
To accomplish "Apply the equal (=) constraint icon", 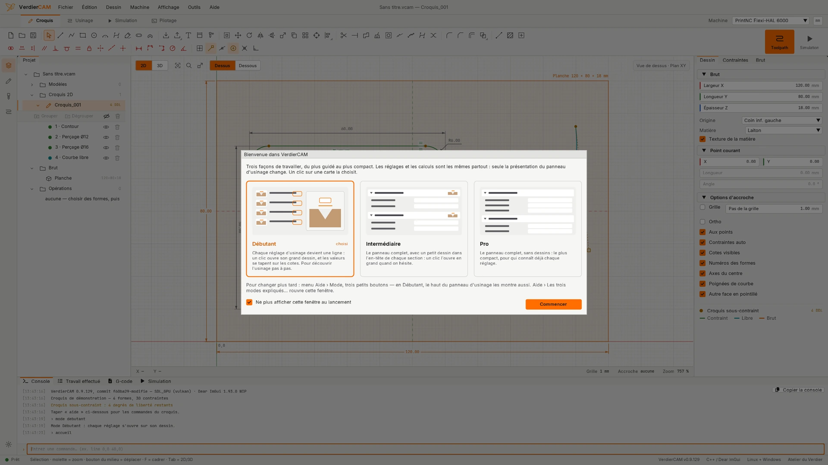I will click(x=78, y=49).
